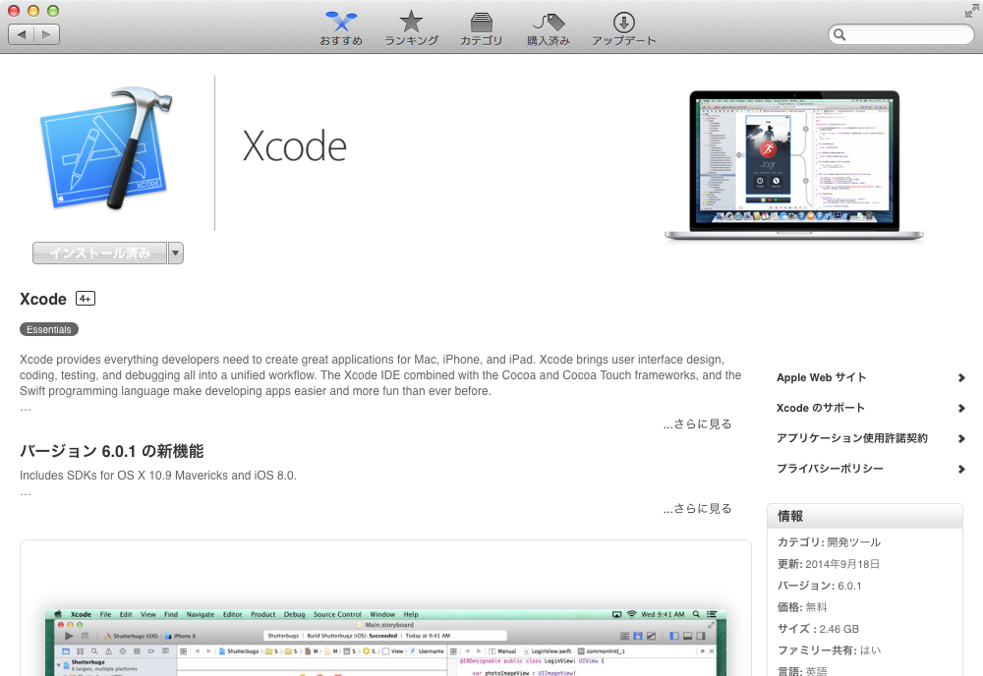983x676 pixels.
Task: Expand version 6.0.1 notes with さらに見る
Action: tap(698, 509)
